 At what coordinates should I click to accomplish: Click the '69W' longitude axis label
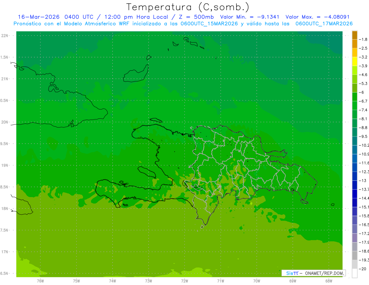tap(293, 281)
